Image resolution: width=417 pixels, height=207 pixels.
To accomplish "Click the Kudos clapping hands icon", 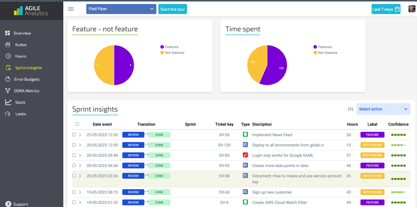I will 8,45.
